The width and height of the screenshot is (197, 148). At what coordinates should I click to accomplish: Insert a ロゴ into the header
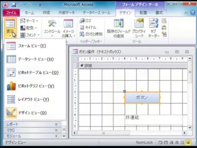[85, 21]
